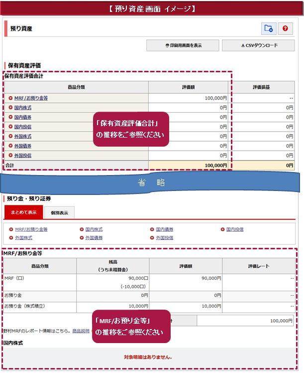Click the 100,000円 total 評価額 cell
The image size is (304, 373).
pos(189,166)
